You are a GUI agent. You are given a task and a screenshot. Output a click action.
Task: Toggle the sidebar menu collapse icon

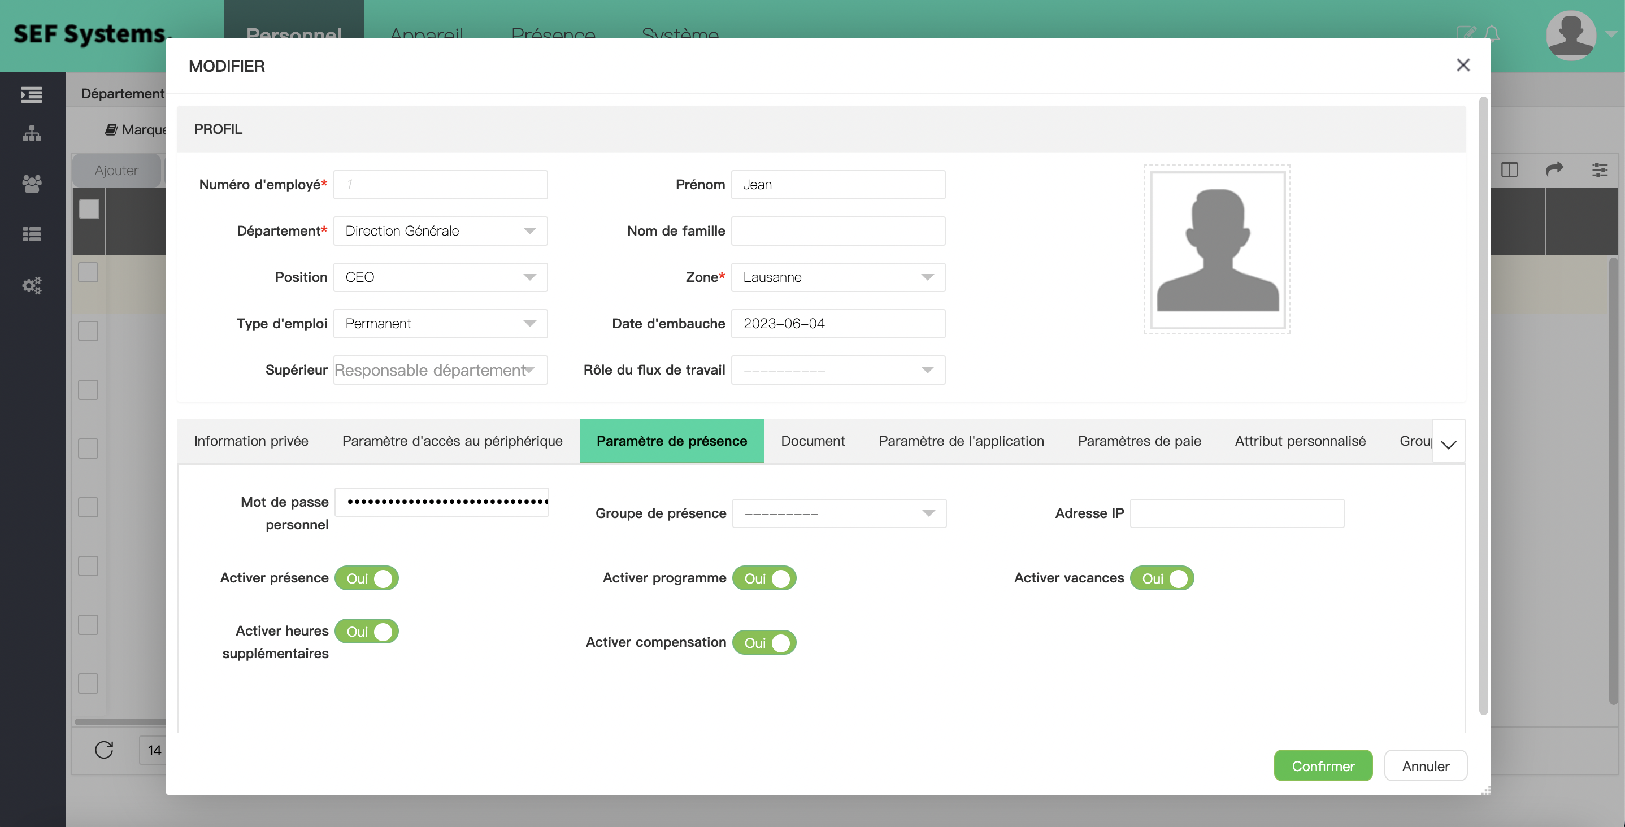32,95
